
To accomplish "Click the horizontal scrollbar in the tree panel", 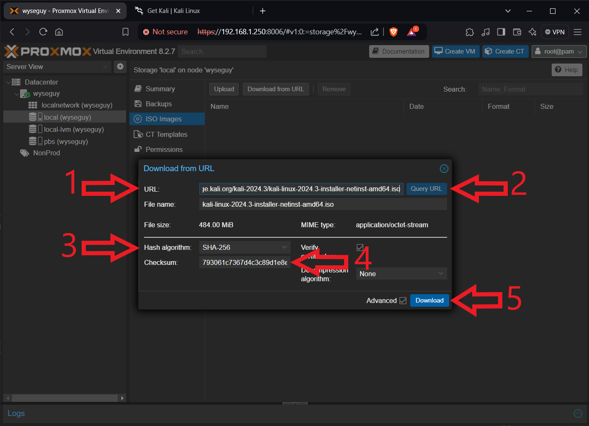I will pyautogui.click(x=65, y=398).
